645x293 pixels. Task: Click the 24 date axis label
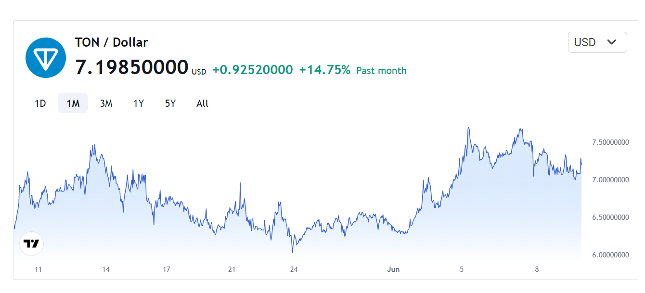pyautogui.click(x=294, y=269)
